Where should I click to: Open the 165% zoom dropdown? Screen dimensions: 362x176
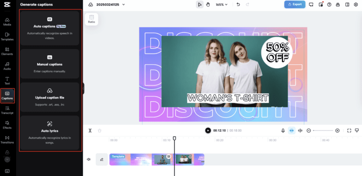[222, 5]
